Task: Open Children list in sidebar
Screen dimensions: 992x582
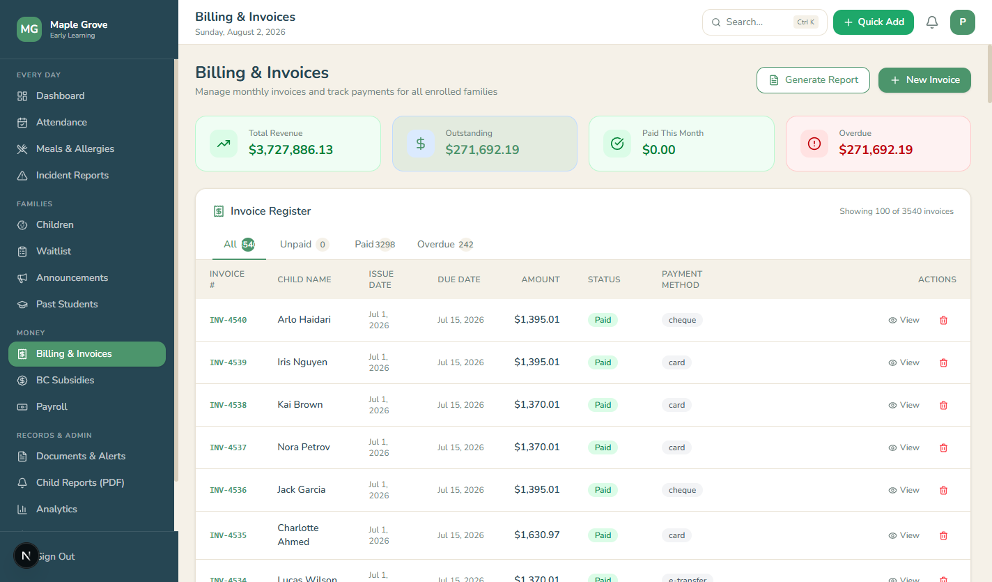Action: [87, 225]
